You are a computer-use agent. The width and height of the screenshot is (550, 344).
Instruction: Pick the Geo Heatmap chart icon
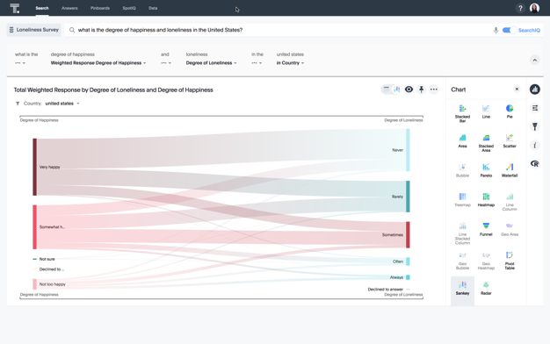tap(486, 261)
